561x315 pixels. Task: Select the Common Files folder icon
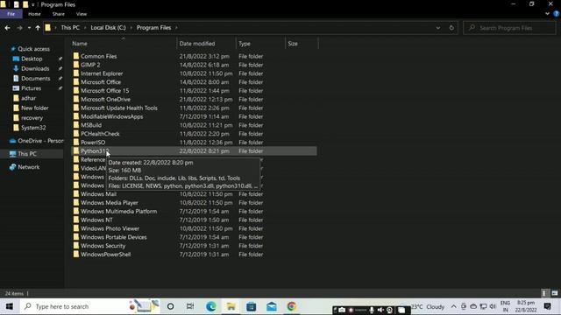[76, 56]
